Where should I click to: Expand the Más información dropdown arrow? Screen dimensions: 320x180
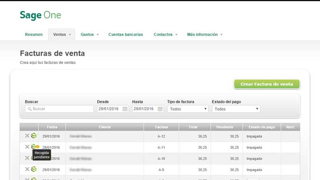click(221, 35)
